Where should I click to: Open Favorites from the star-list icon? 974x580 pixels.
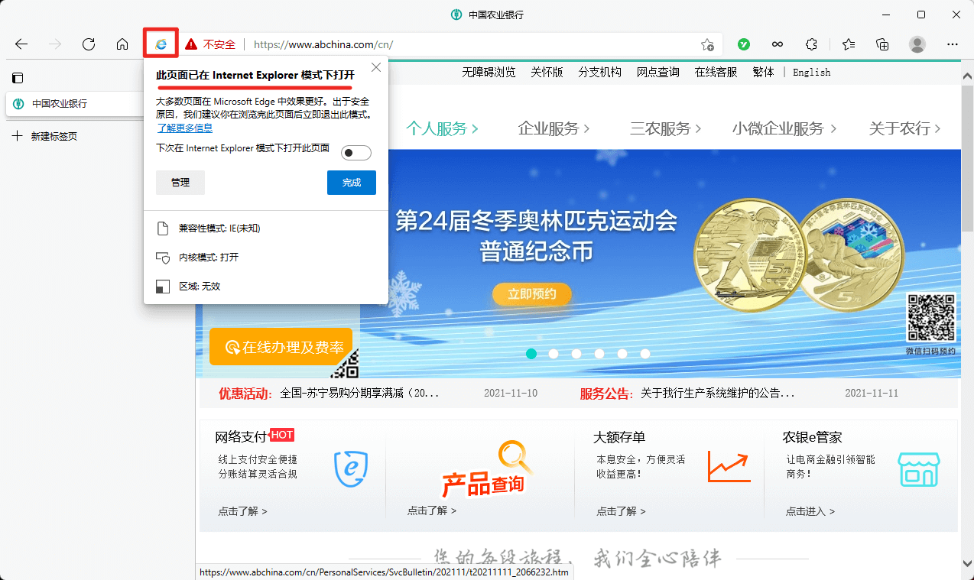849,44
